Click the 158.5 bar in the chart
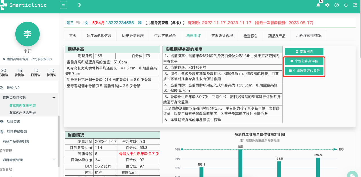The height and width of the screenshot is (177, 361). click(x=279, y=169)
